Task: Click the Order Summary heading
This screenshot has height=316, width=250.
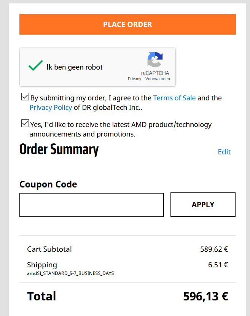Action: (x=59, y=149)
